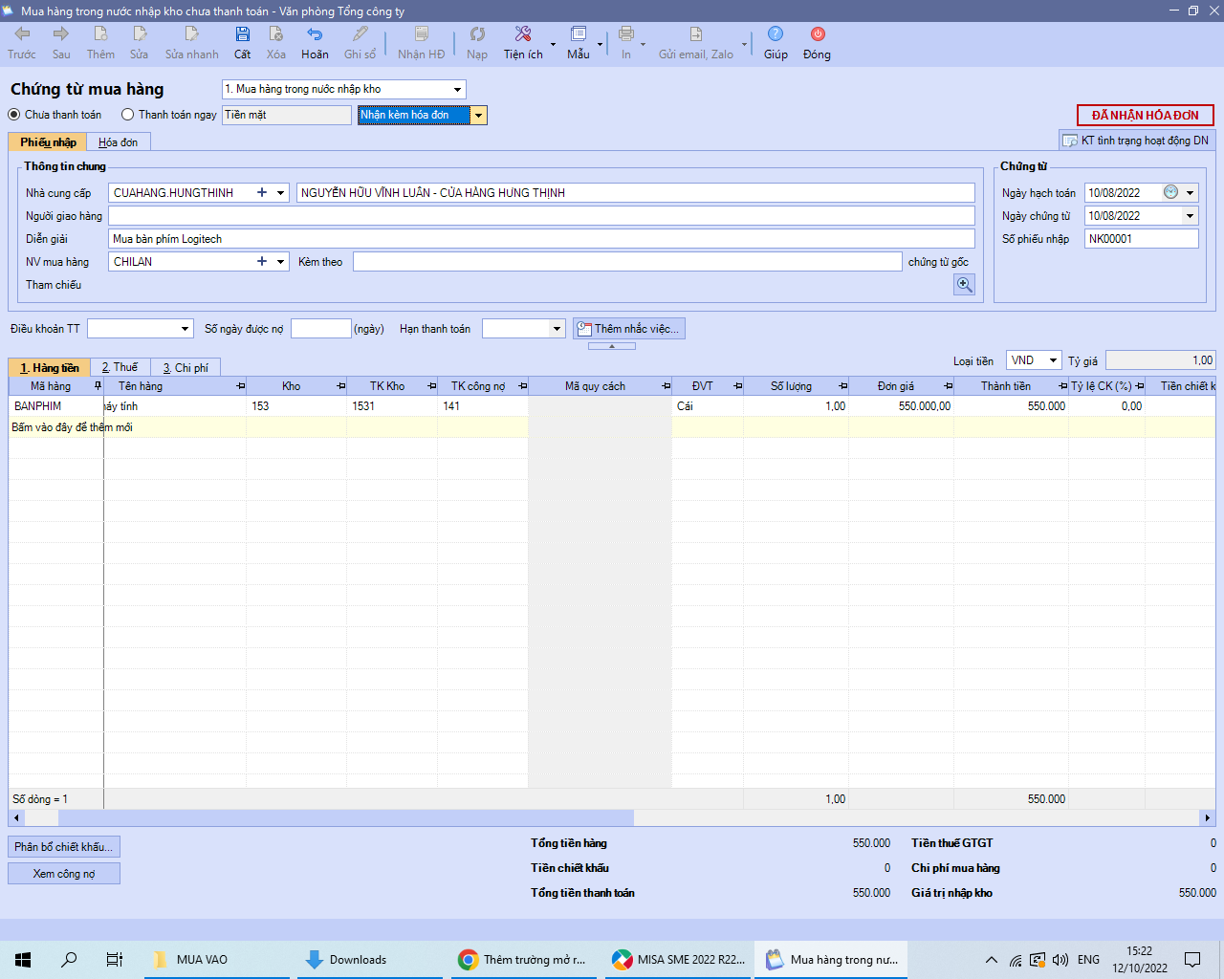Open Điều khoản TT dropdown

pos(186,329)
